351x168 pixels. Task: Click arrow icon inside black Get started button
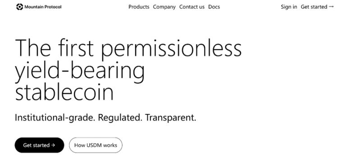[53, 145]
